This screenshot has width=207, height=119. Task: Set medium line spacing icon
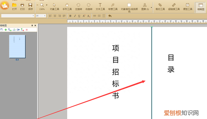99,16
